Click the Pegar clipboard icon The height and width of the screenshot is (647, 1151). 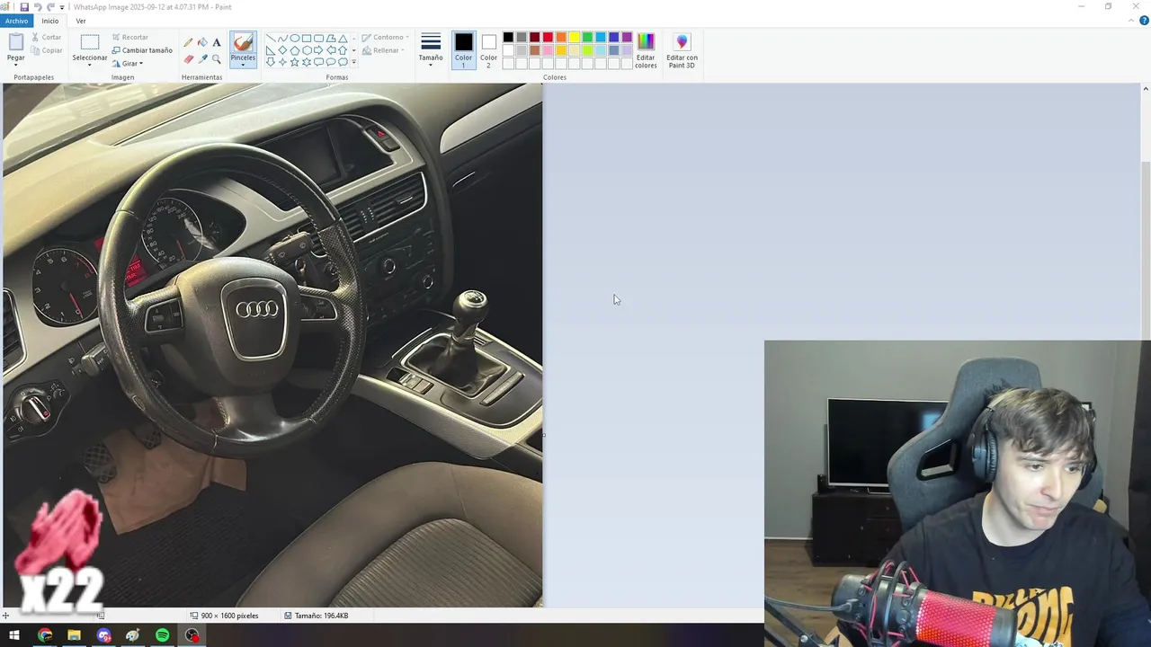coord(16,42)
